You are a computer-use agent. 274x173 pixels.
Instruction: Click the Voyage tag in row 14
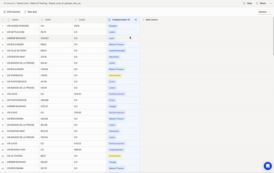112,106
